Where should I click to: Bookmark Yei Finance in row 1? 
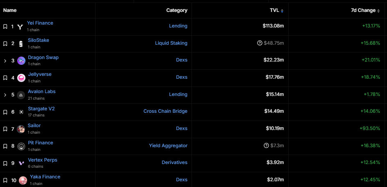[5, 26]
